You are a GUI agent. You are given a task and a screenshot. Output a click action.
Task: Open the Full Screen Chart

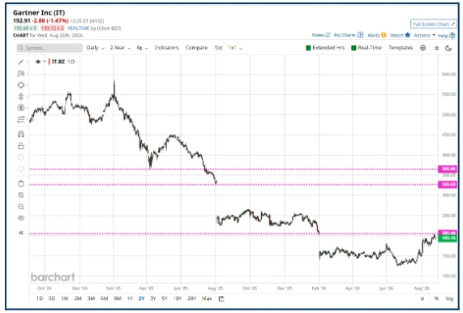pyautogui.click(x=434, y=24)
